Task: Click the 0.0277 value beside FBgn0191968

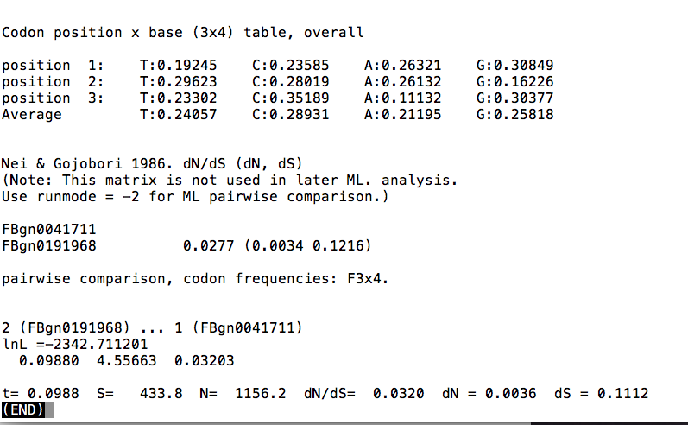Action: click(204, 246)
